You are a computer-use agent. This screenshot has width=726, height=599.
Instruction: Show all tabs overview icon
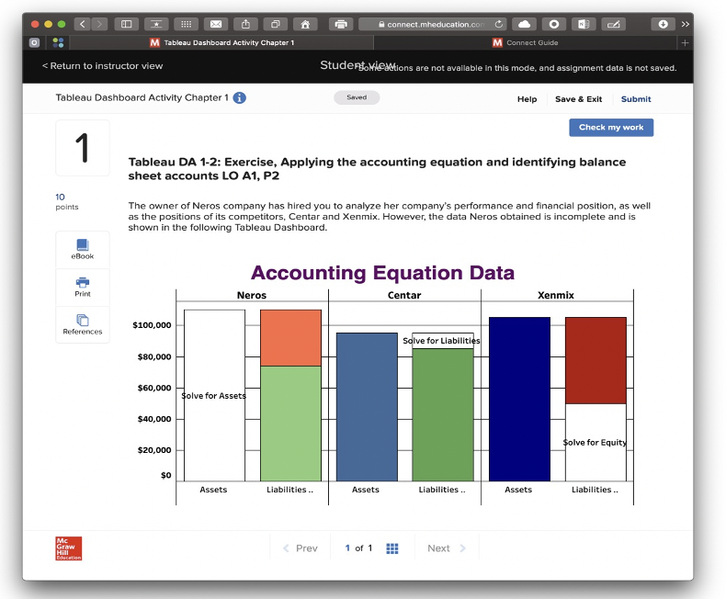point(276,24)
